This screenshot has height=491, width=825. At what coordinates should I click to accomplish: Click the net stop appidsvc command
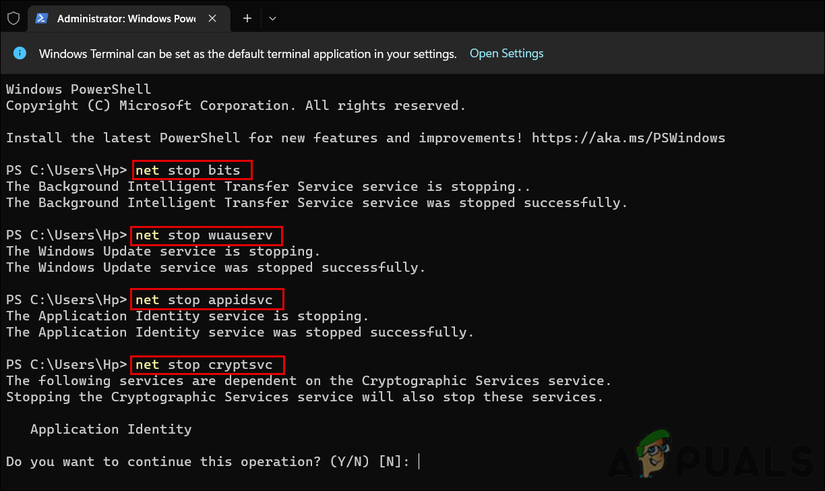(207, 299)
